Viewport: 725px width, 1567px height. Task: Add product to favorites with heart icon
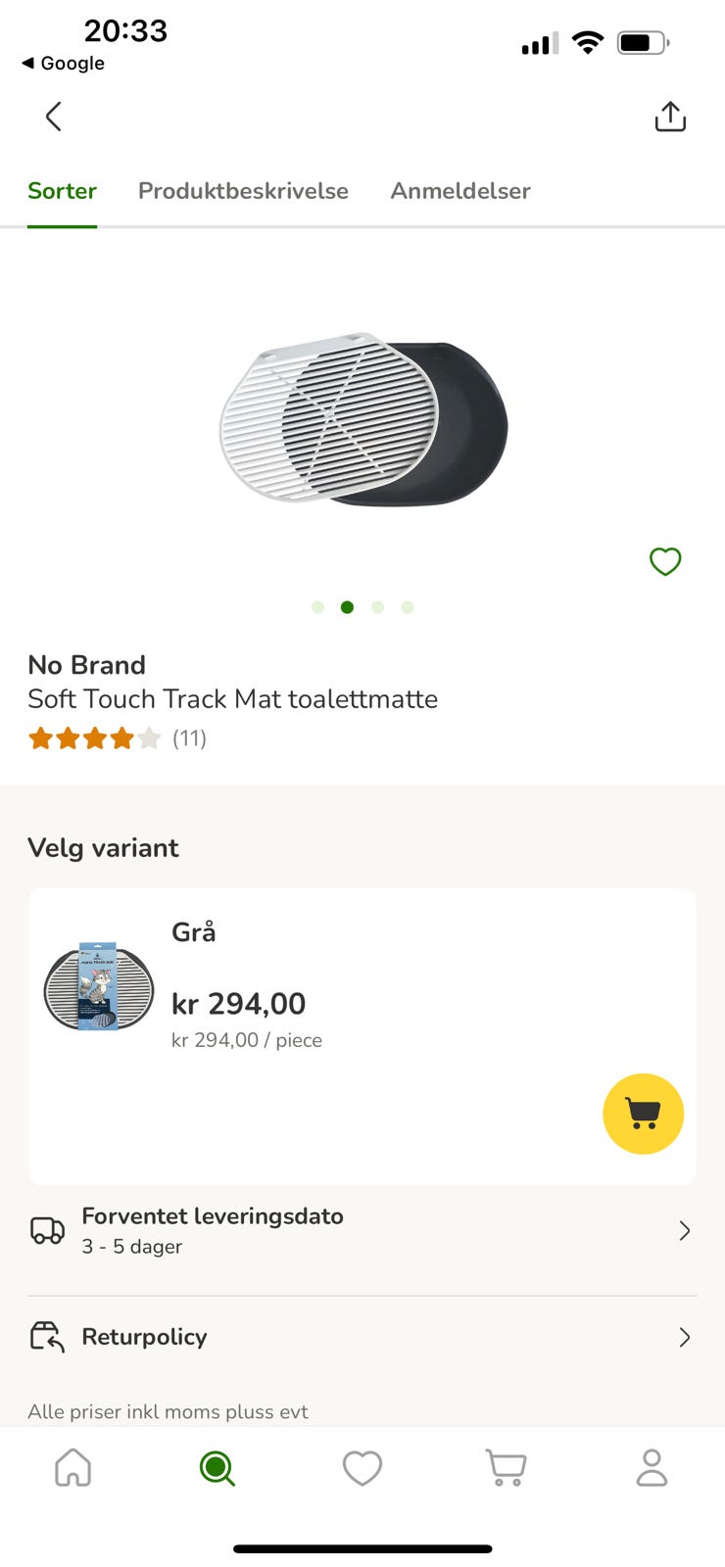[665, 561]
